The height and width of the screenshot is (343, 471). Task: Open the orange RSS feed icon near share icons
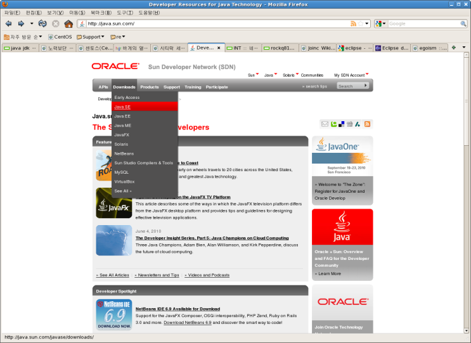coord(367,124)
